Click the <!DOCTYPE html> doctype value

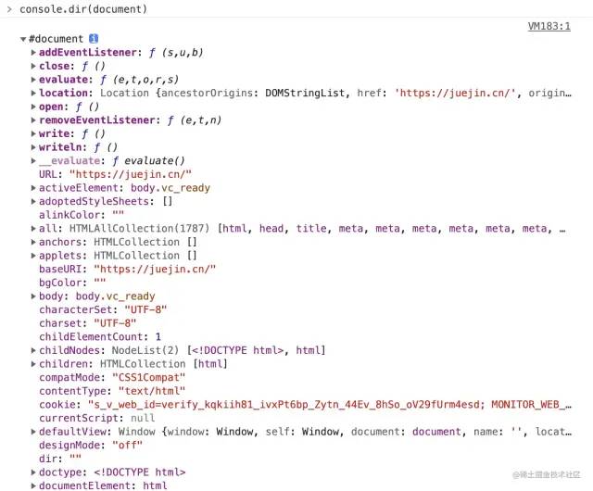pyautogui.click(x=140, y=472)
